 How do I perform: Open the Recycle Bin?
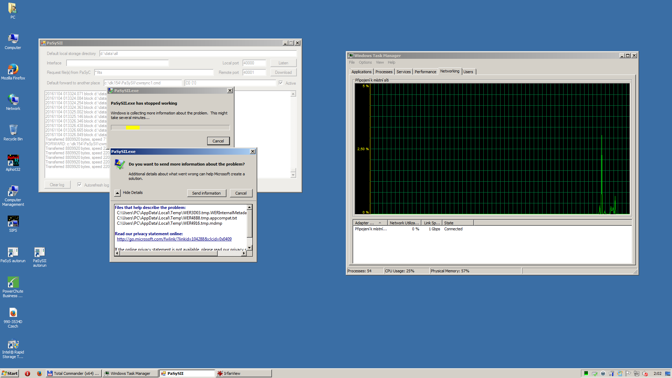13,133
